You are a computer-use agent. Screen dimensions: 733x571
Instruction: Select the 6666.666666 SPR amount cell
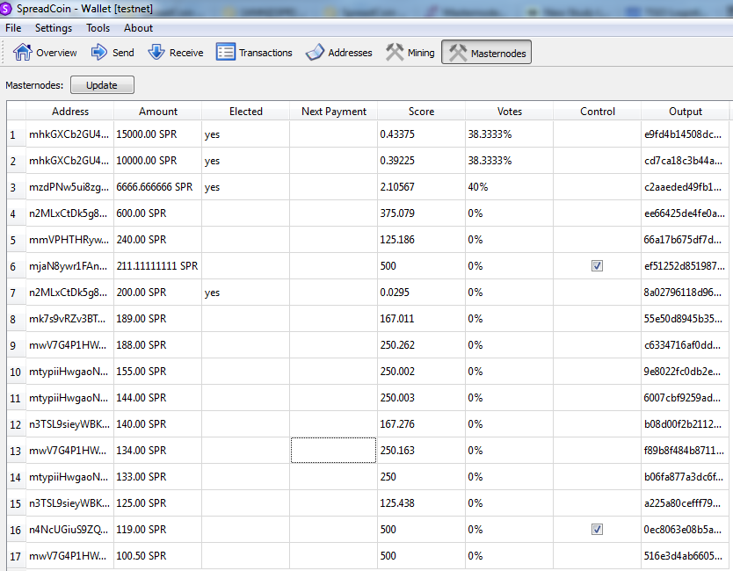coord(158,187)
